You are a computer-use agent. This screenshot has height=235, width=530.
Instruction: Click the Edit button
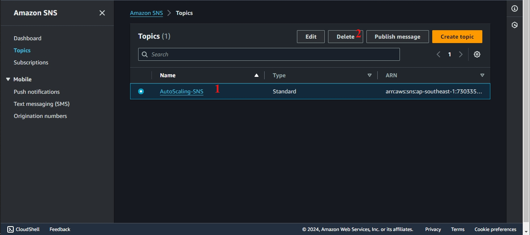pyautogui.click(x=311, y=37)
